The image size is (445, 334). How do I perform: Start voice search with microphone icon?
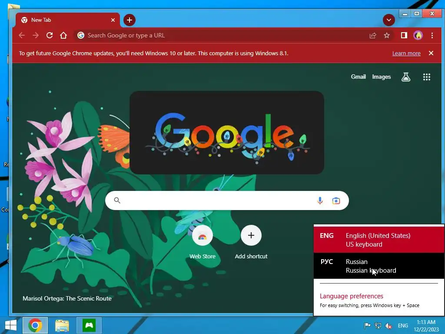tap(320, 200)
